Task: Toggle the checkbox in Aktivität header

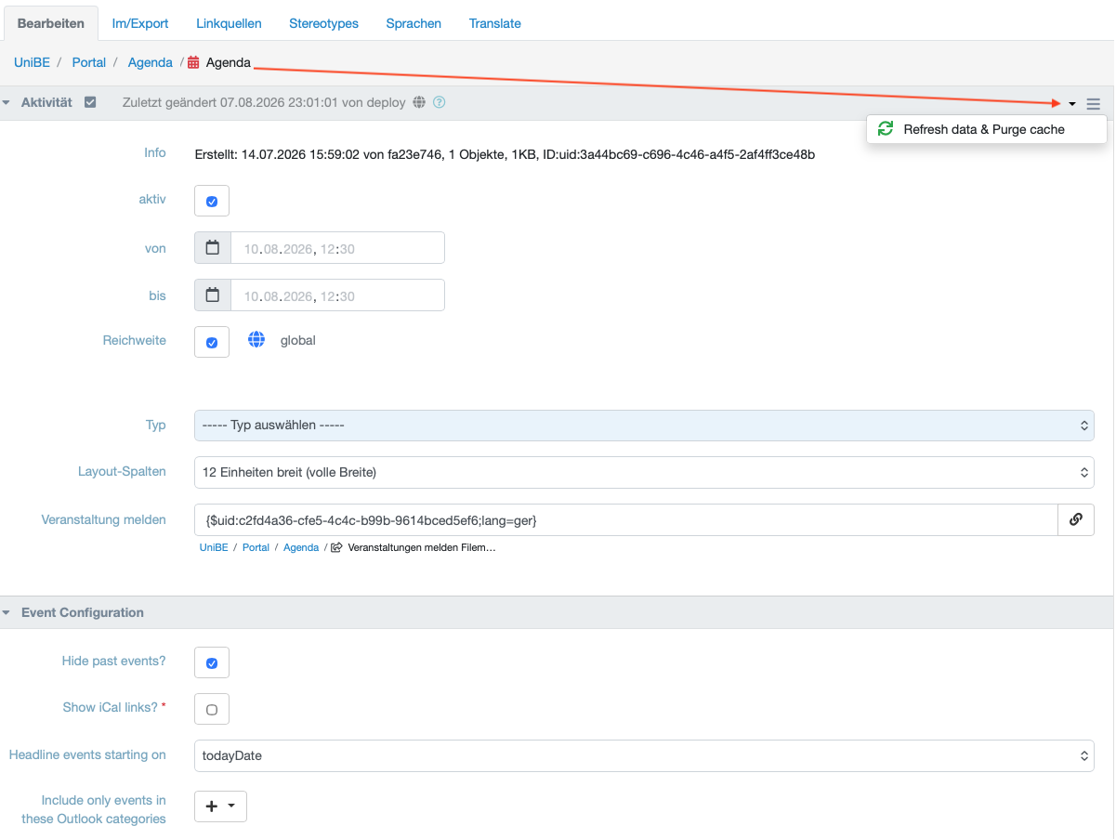Action: (90, 102)
